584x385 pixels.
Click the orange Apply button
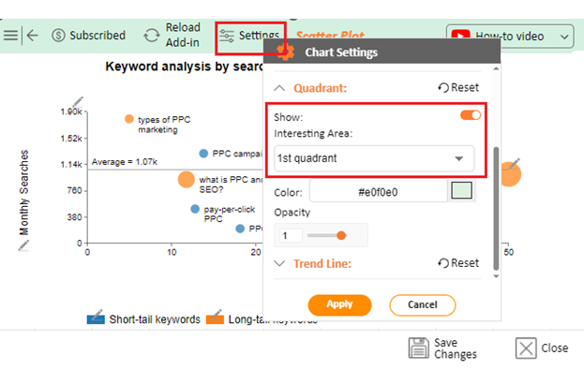[x=339, y=305]
